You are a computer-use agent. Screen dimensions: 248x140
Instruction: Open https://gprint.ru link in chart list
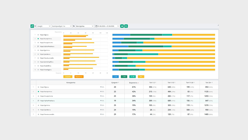pos(45,50)
